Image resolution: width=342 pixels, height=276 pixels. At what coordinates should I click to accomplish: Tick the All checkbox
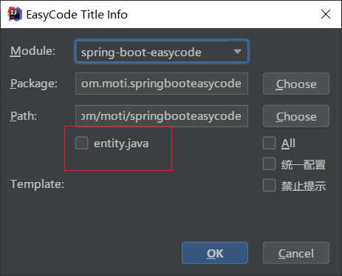tap(269, 143)
